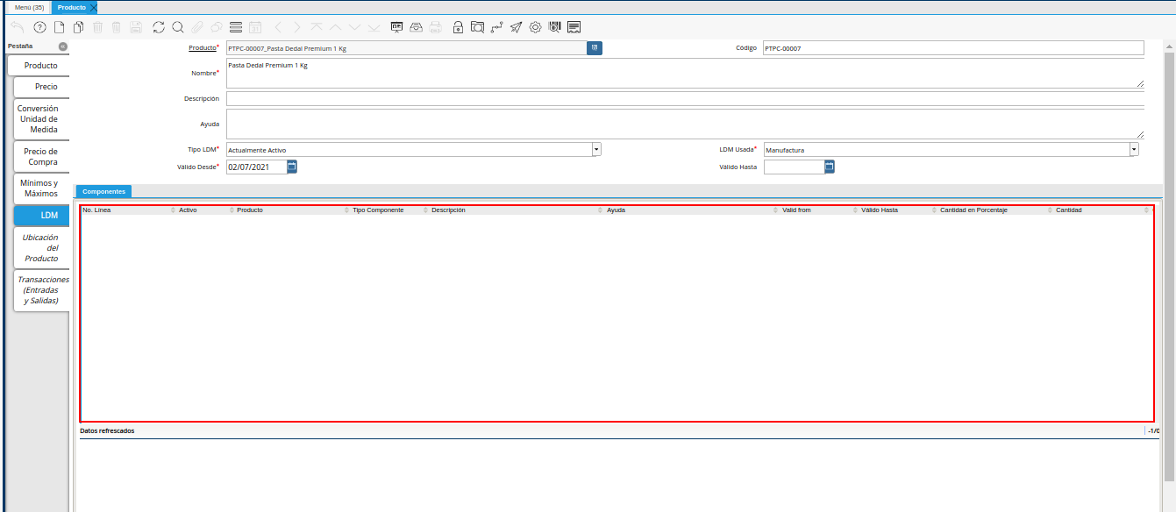The height and width of the screenshot is (512, 1176).
Task: Open the Zoom Across toolbar icon
Action: (477, 27)
